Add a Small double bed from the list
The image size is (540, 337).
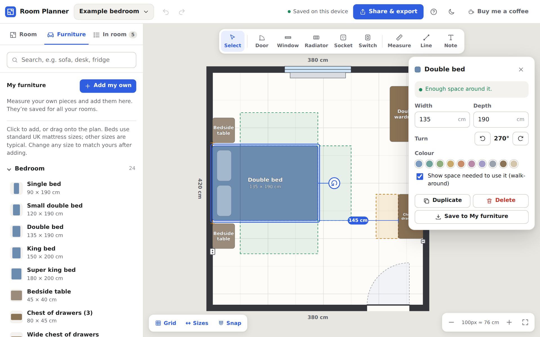coord(71,210)
